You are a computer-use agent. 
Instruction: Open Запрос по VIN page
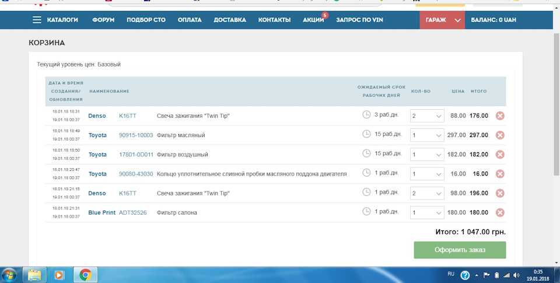359,20
